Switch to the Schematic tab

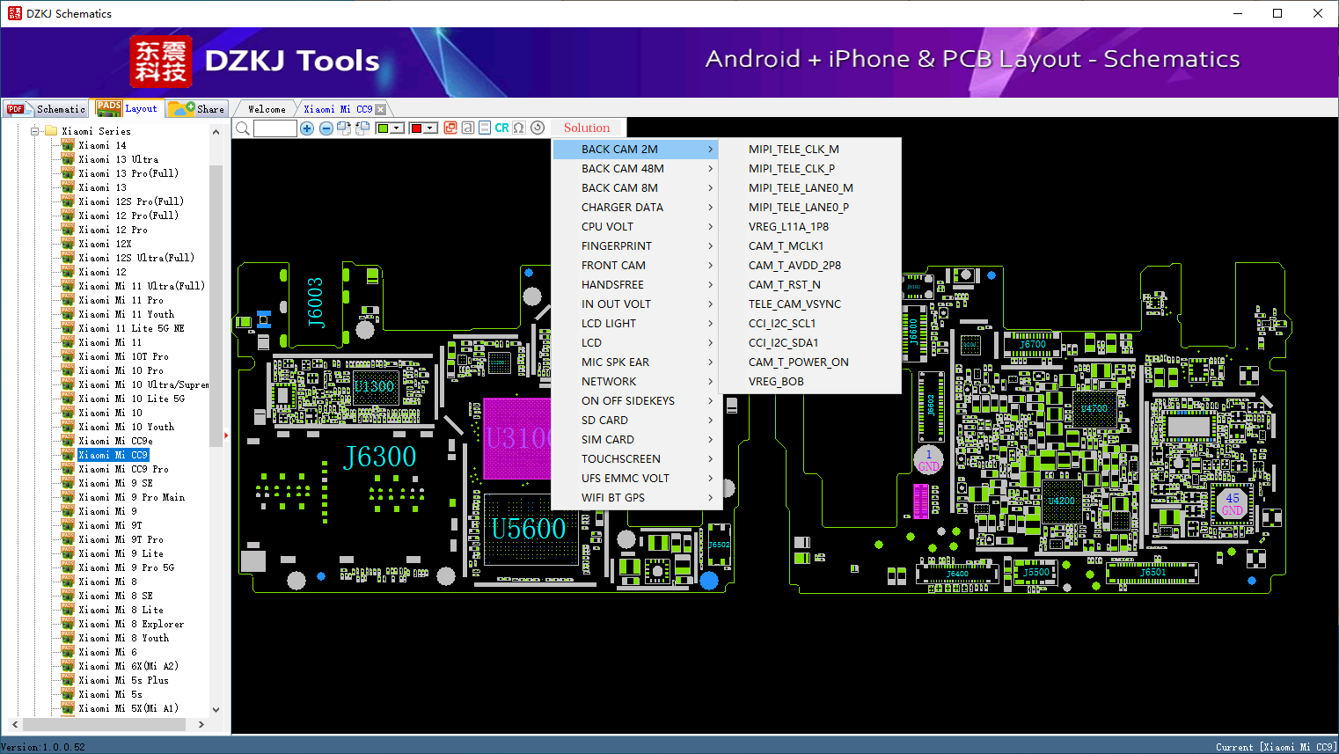pos(46,109)
